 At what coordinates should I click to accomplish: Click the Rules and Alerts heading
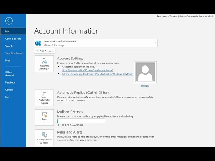(x=69, y=132)
